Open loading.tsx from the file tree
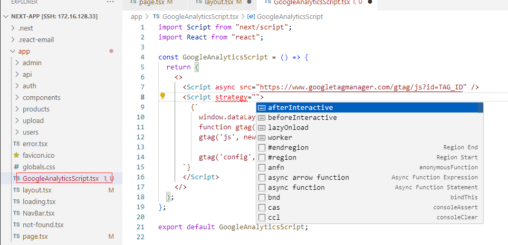 [x=39, y=202]
